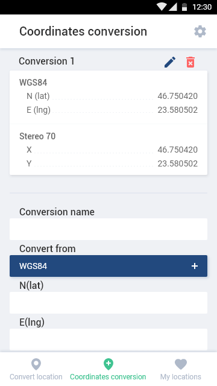Focus the Conversion name text field
217x386 pixels.
click(x=108, y=229)
